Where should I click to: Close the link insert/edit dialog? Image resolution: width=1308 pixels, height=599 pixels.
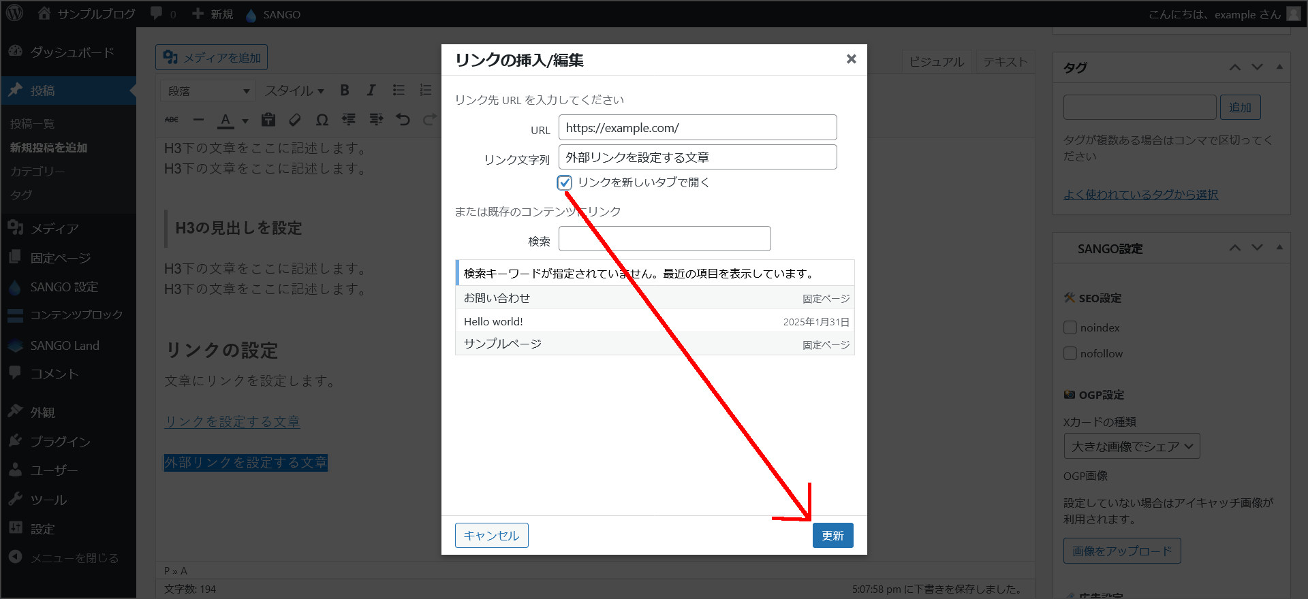click(x=851, y=59)
